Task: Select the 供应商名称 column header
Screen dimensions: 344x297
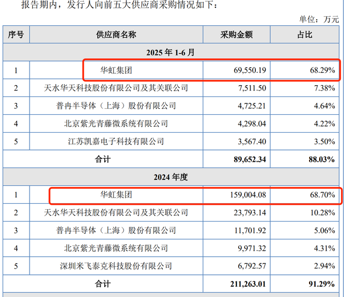Action: [x=116, y=34]
